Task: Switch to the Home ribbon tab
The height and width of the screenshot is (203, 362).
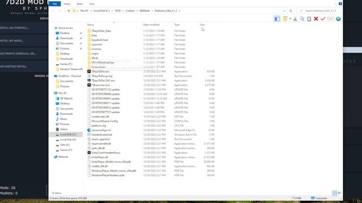Action: [67, 4]
